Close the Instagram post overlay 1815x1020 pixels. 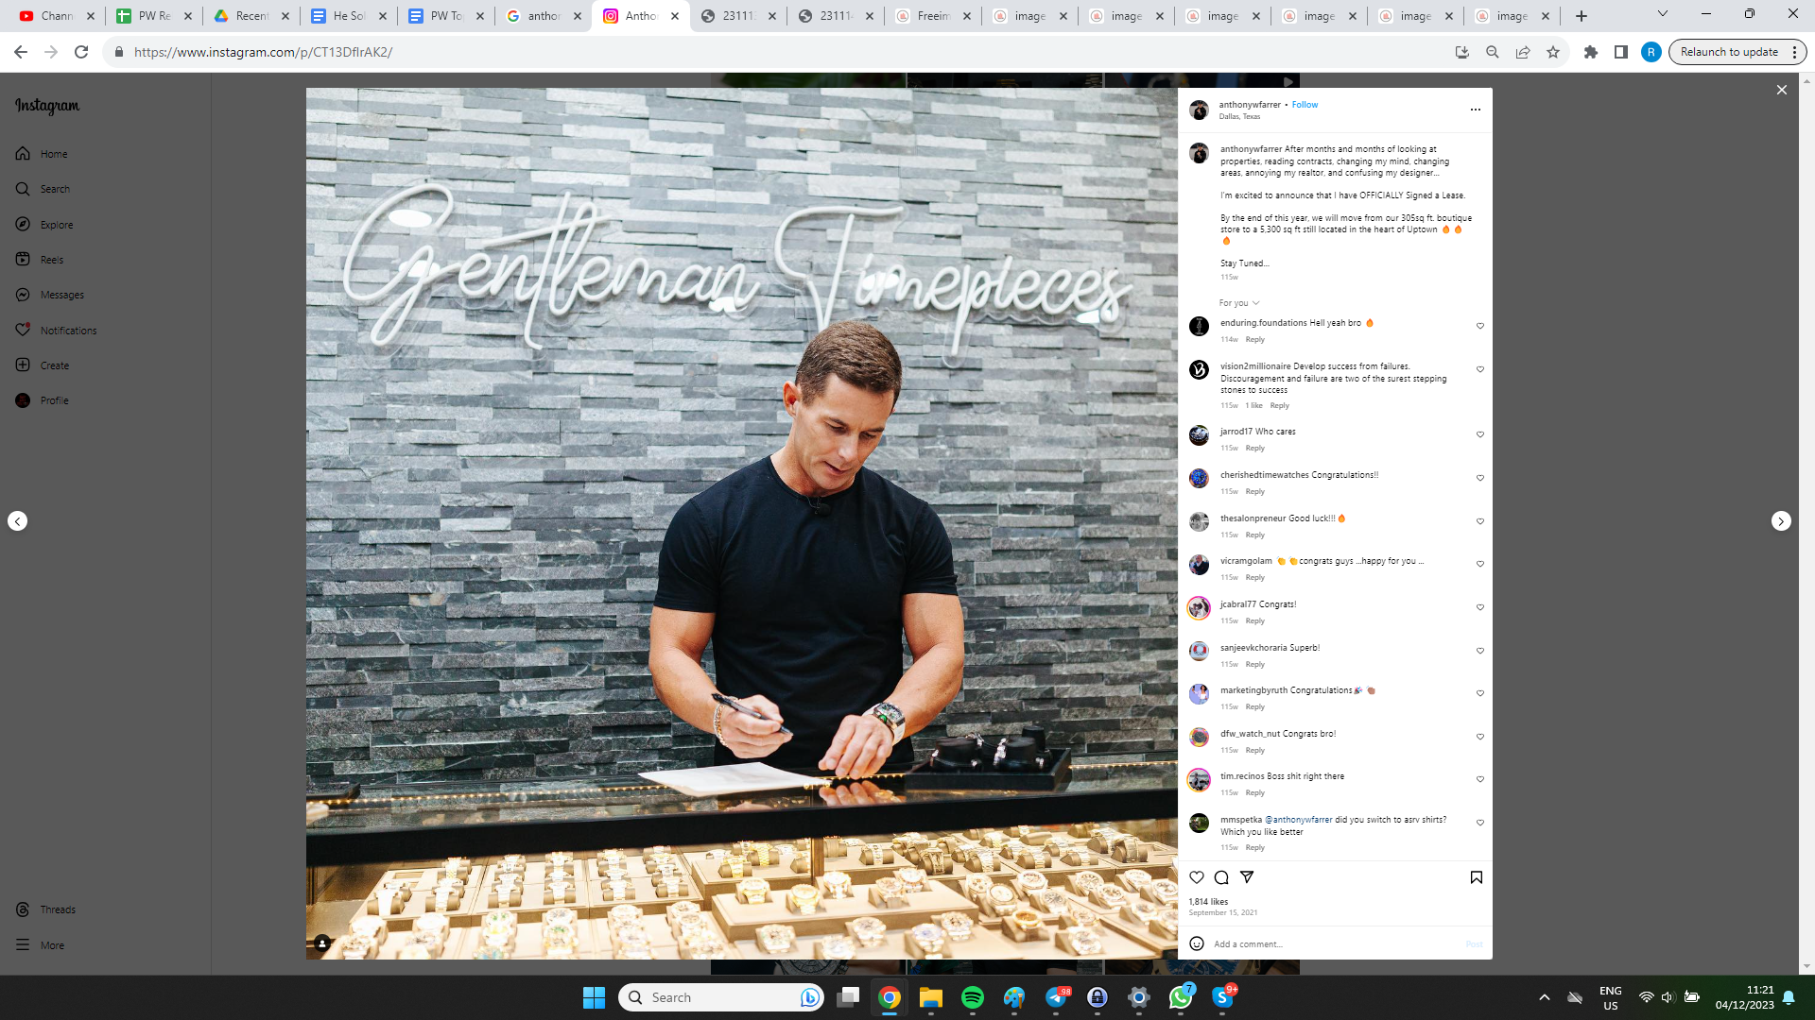1782,90
